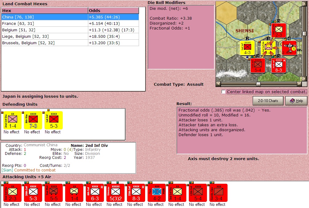Click the +13.200 (33:5) odds cell
The width and height of the screenshot is (309, 208).
(113, 43)
